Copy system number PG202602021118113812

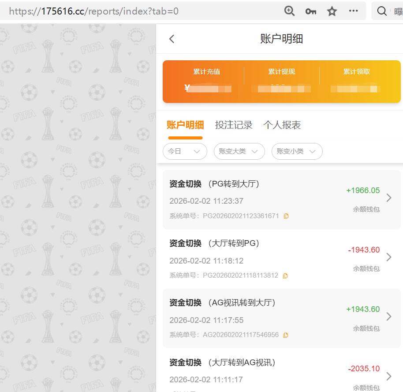coord(285,275)
